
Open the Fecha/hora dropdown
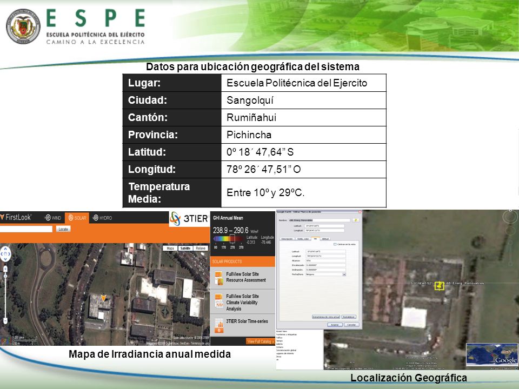(325, 274)
